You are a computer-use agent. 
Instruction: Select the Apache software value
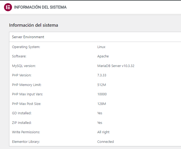(103, 56)
